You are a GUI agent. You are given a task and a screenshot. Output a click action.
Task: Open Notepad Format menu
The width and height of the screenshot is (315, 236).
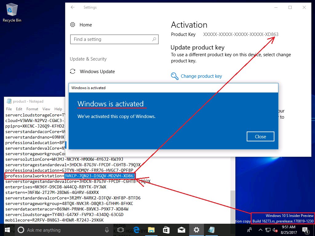click(x=32, y=109)
